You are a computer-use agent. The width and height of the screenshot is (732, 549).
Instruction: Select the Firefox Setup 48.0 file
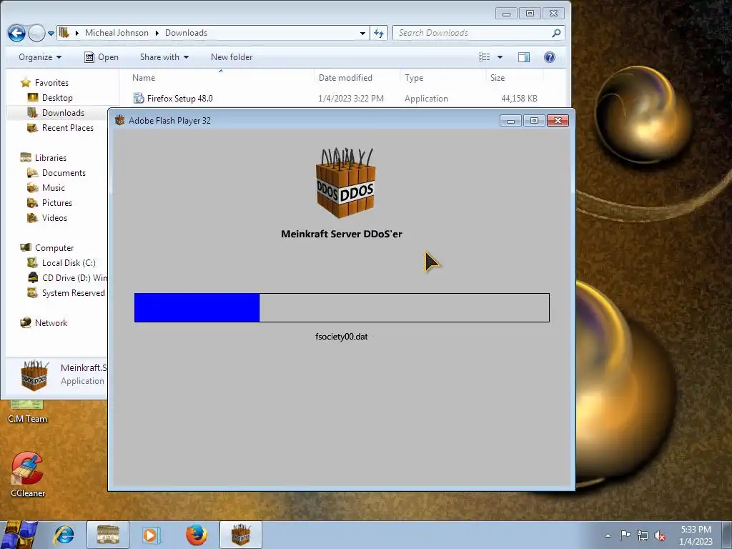[x=335, y=99]
